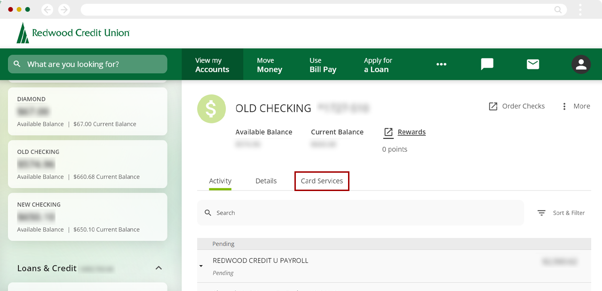Select the OLD CHECKING account card

point(87,164)
